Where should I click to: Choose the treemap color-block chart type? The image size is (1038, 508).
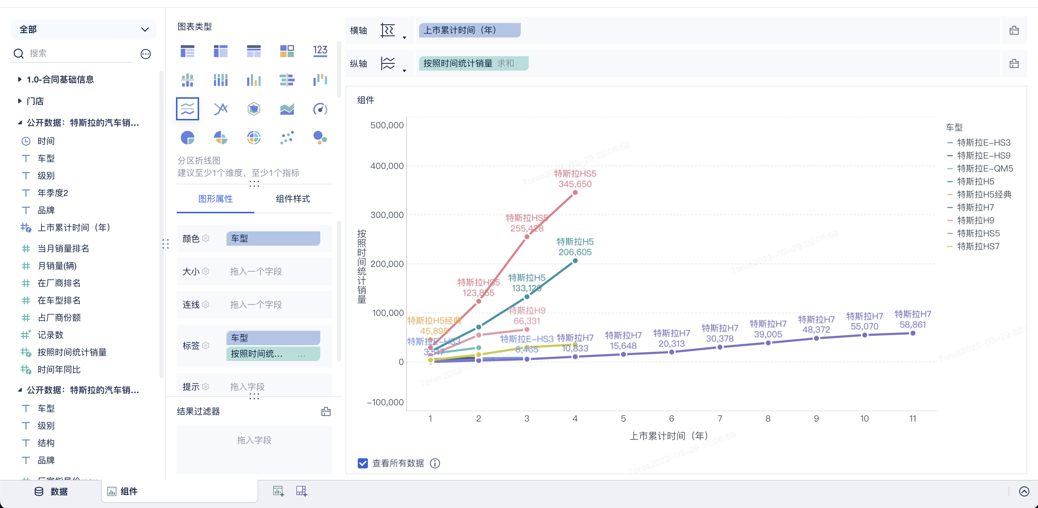(x=287, y=51)
